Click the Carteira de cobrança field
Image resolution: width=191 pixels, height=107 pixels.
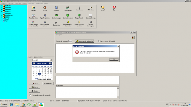point(70,41)
